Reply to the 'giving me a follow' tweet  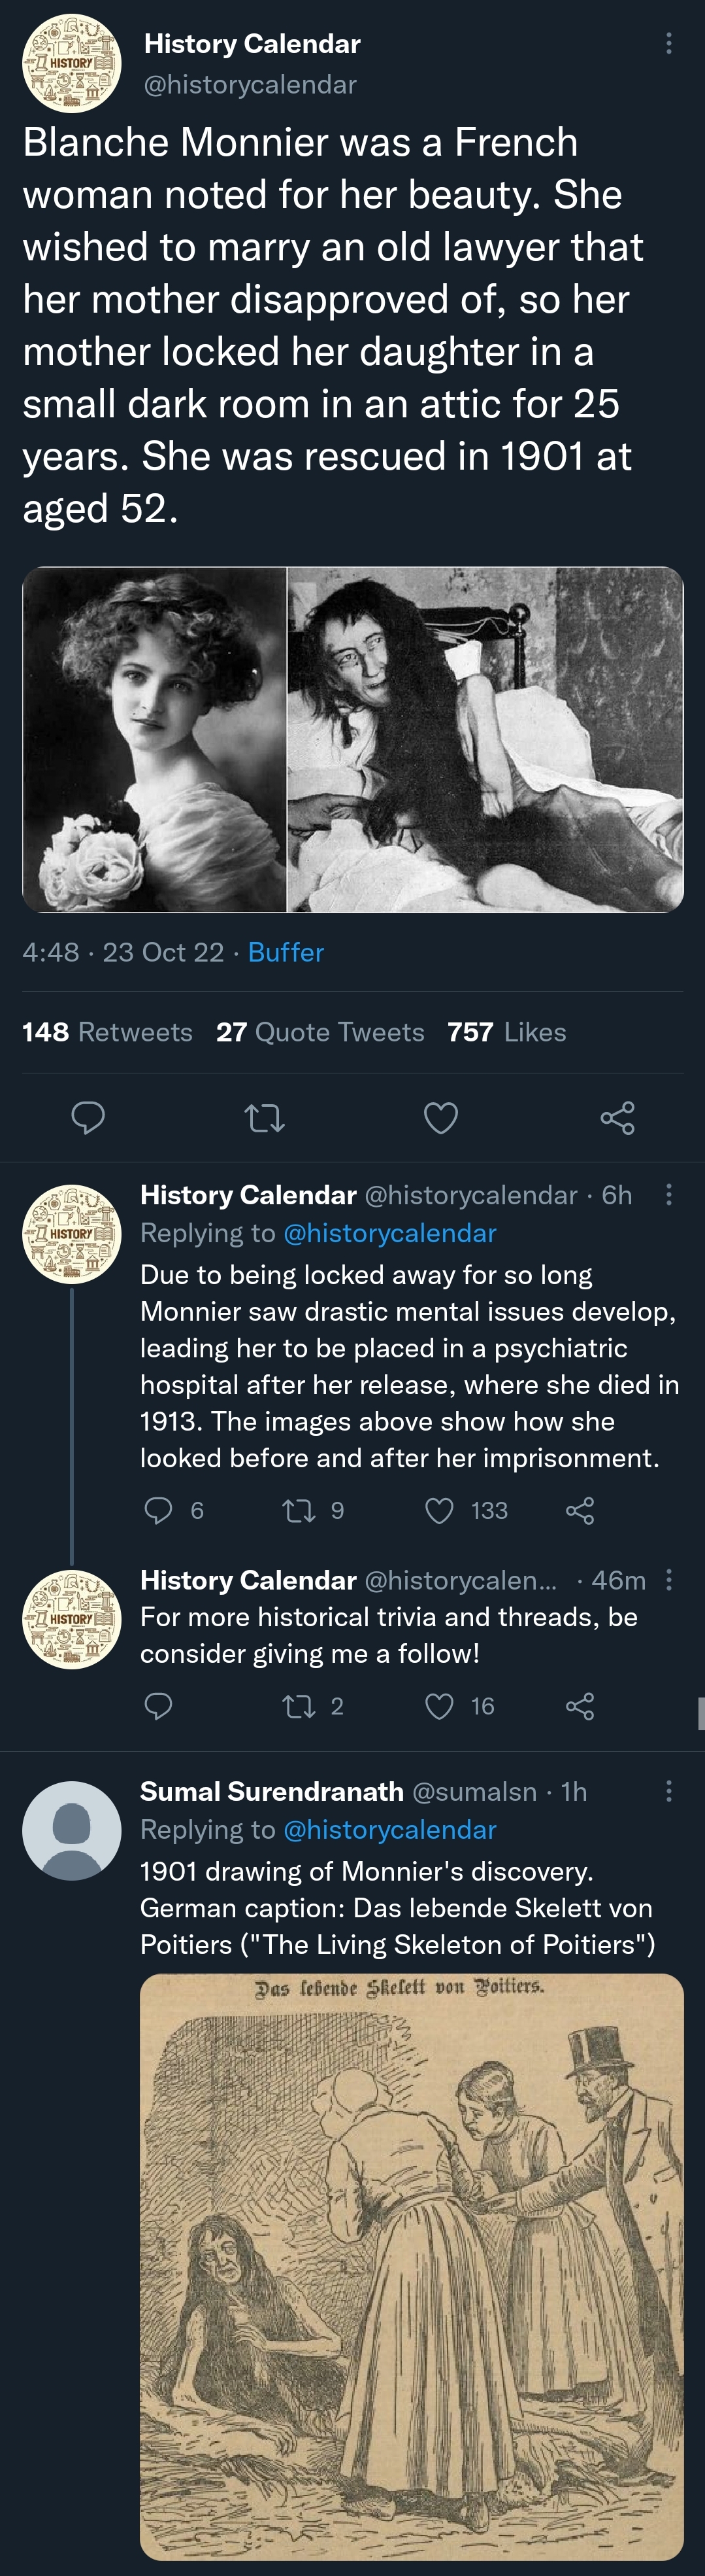tap(159, 1705)
